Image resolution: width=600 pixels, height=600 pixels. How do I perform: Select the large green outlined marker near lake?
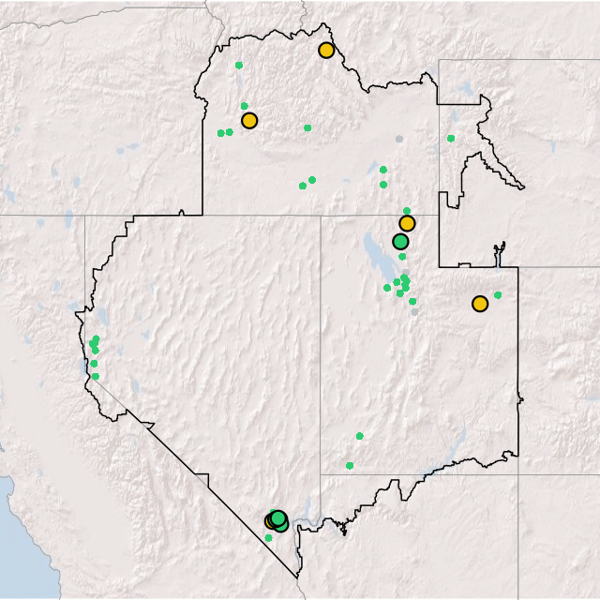400,242
